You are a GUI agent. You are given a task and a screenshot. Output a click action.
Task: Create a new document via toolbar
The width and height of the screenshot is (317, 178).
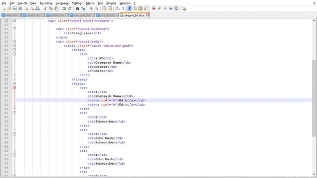[x=3, y=8]
